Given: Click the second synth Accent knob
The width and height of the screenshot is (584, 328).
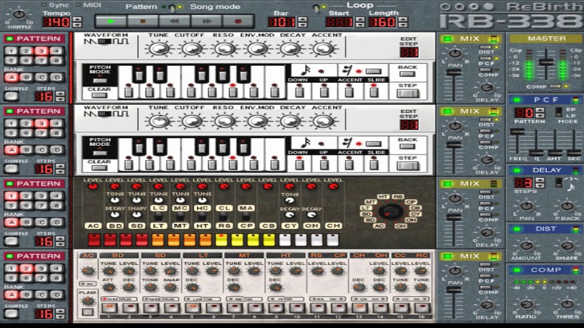Looking at the screenshot, I should pos(323,121).
